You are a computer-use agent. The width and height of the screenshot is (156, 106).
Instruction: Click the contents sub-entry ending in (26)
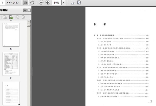pyautogui.click(x=123, y=77)
